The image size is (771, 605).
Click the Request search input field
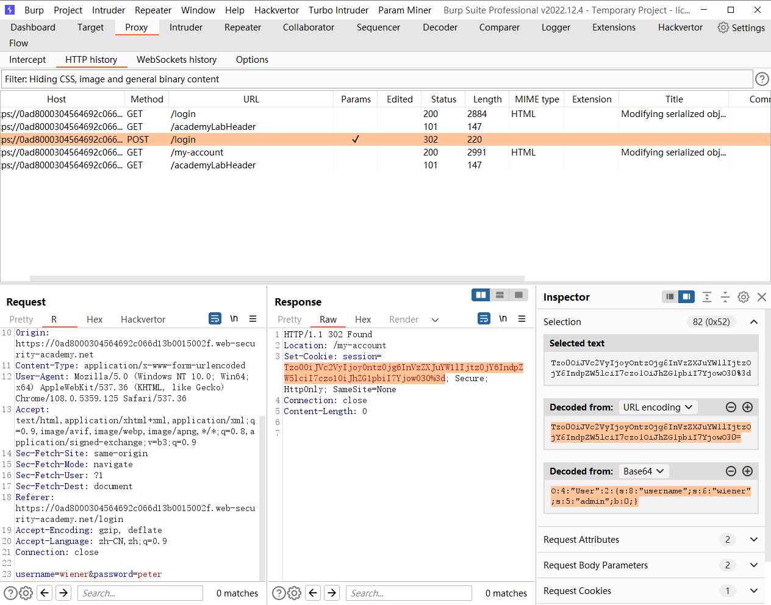point(140,593)
